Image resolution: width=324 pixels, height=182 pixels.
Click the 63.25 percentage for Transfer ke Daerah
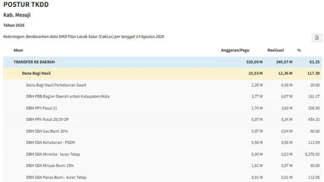tap(314, 62)
